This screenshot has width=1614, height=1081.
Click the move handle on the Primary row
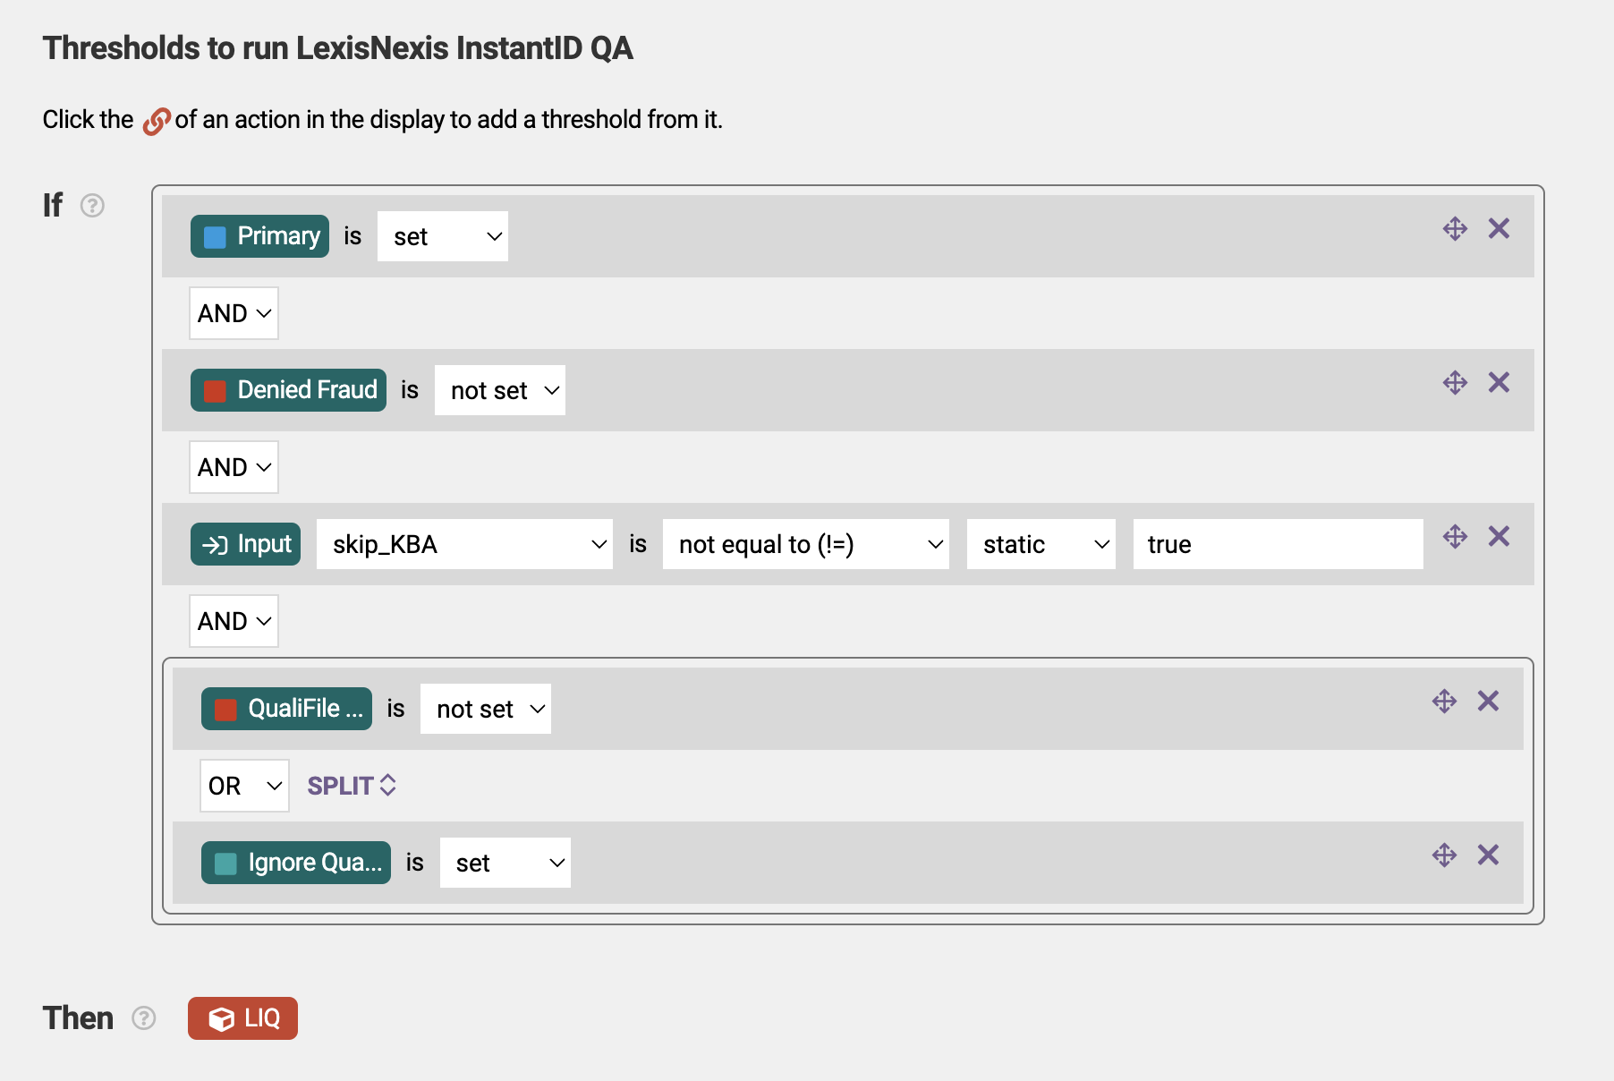(x=1455, y=229)
